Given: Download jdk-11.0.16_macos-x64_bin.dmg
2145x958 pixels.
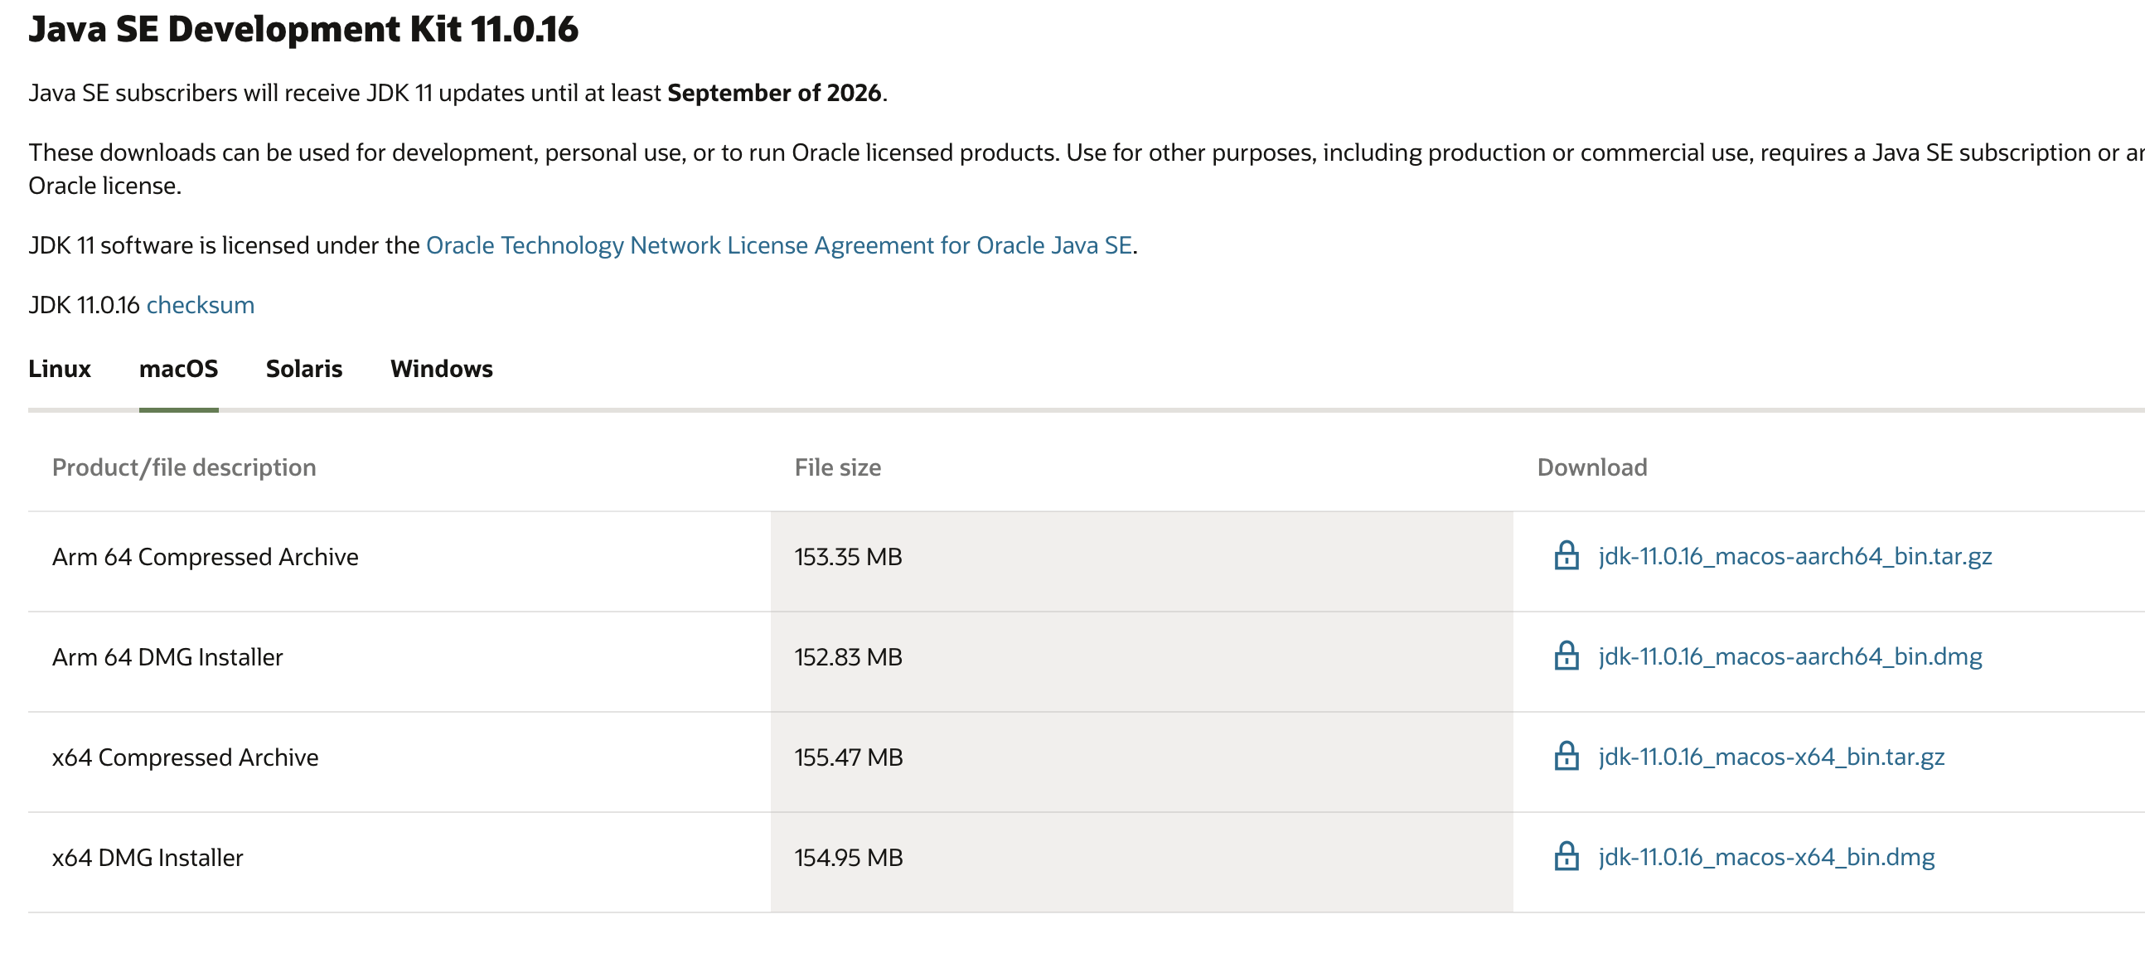Looking at the screenshot, I should tap(1766, 857).
